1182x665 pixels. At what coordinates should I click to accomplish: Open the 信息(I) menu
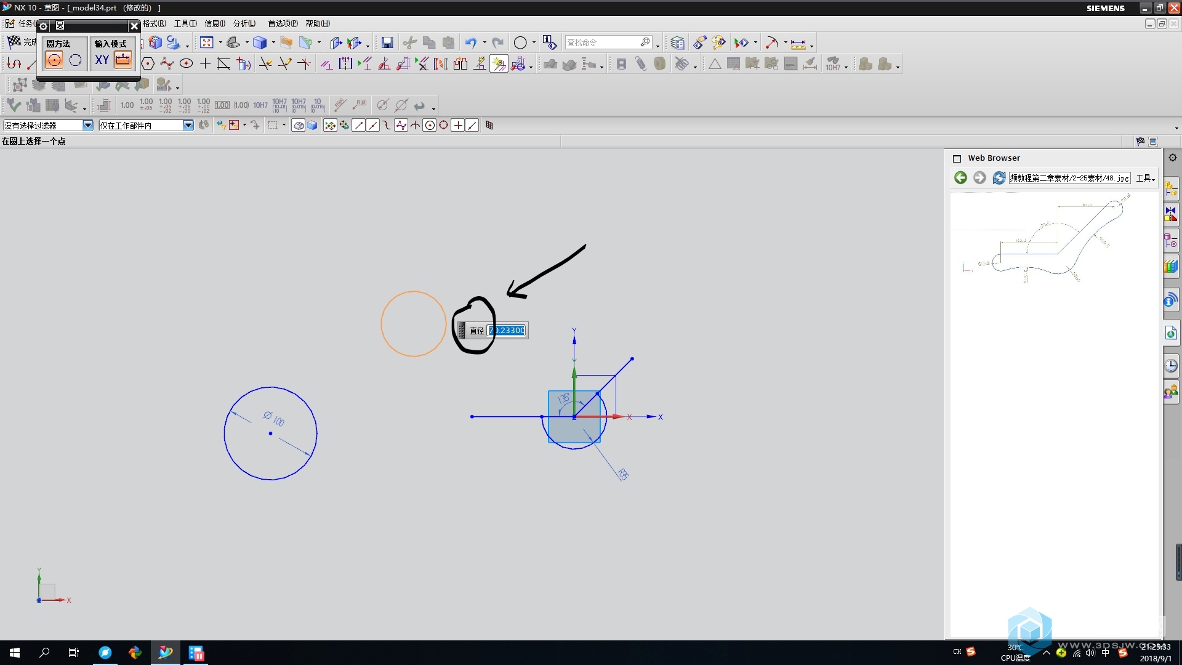click(x=215, y=23)
